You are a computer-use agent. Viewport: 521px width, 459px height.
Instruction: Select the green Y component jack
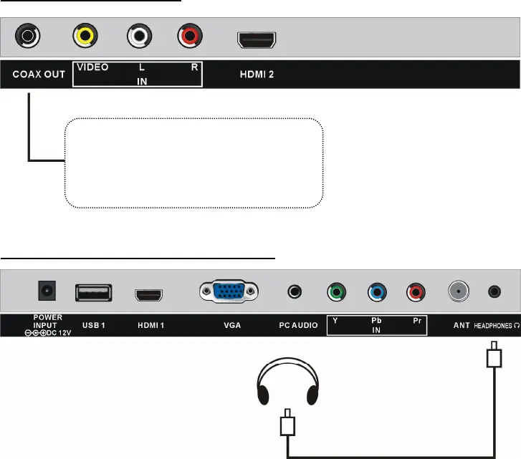pos(335,292)
